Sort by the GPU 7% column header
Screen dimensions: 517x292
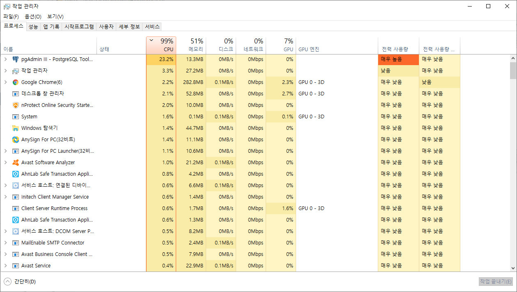281,45
